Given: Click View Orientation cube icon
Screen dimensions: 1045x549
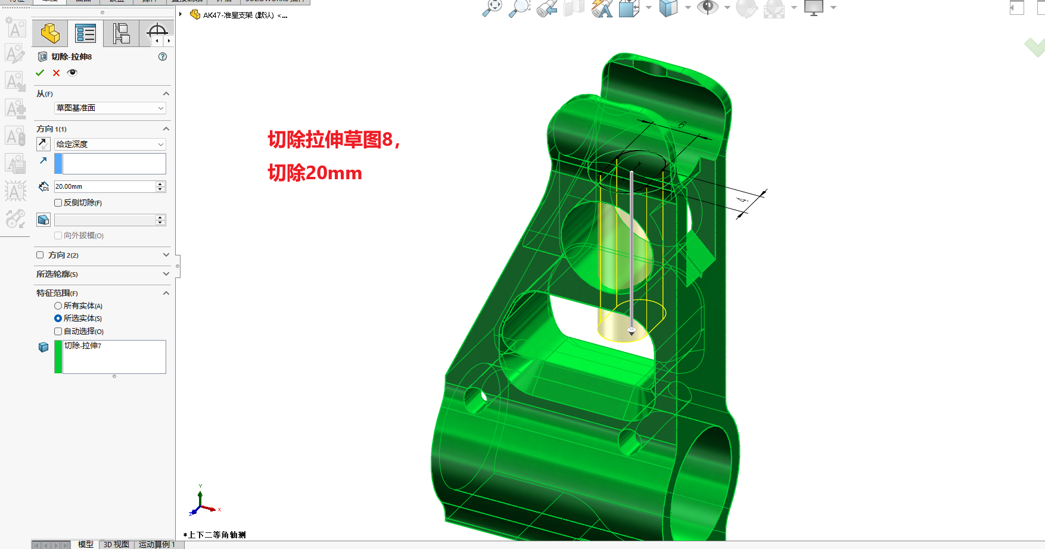Looking at the screenshot, I should 629,8.
